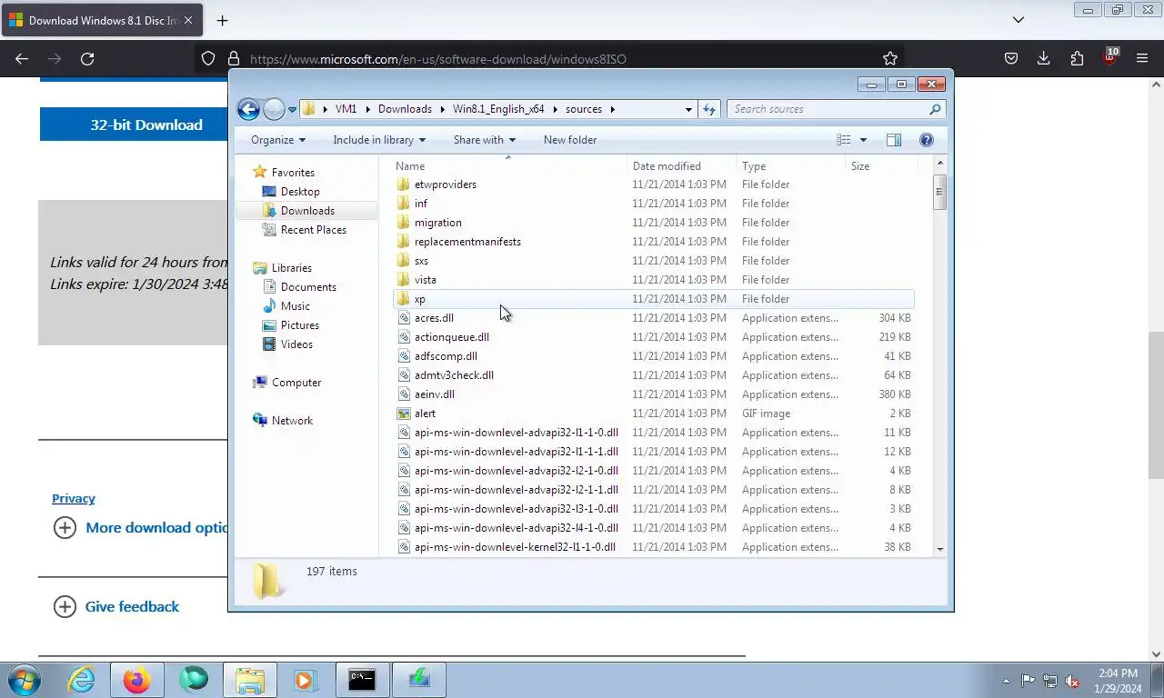Open address bar history dropdown arrow
The height and width of the screenshot is (698, 1164).
point(688,109)
